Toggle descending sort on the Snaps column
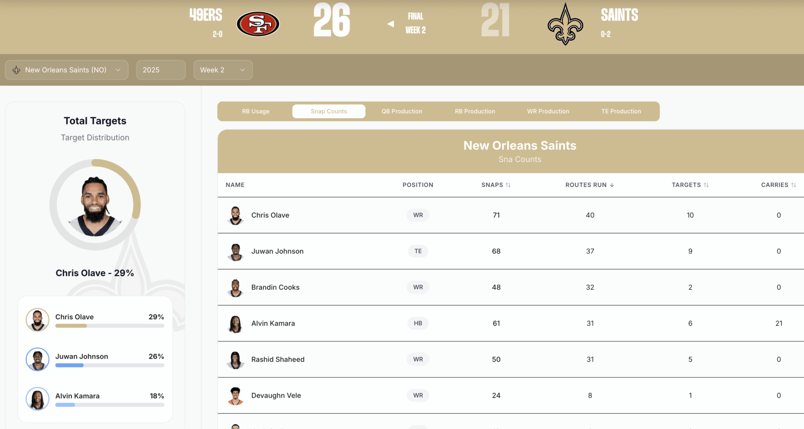Image resolution: width=804 pixels, height=429 pixels. tap(508, 185)
